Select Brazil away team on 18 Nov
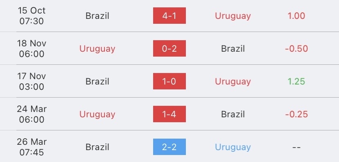 [x=233, y=48]
